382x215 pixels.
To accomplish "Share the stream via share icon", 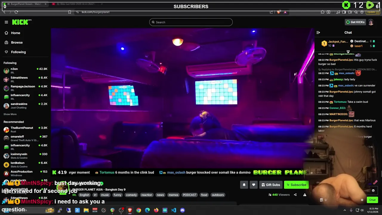I will (x=295, y=195).
